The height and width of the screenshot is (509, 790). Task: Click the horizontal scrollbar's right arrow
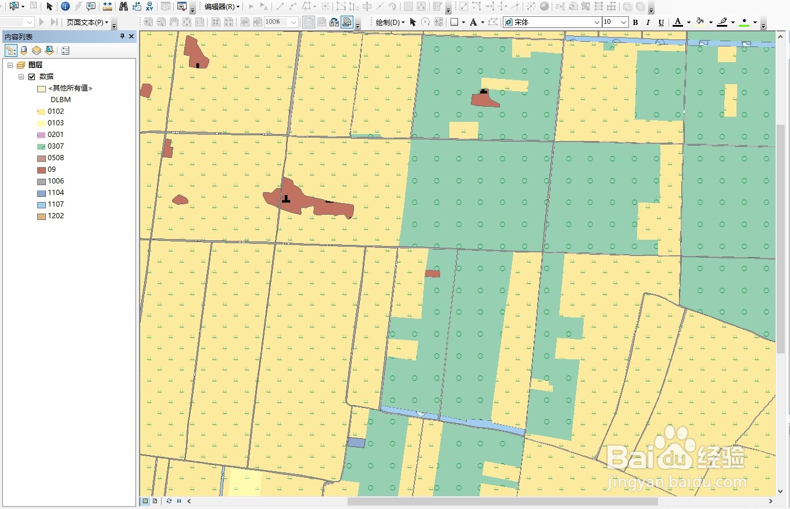(x=771, y=501)
